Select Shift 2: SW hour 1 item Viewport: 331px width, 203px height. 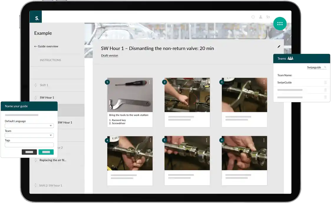point(51,185)
